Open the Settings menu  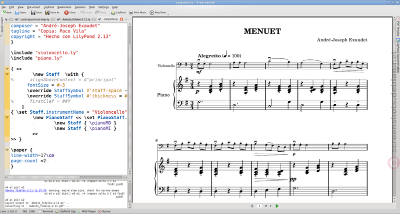coord(103,7)
